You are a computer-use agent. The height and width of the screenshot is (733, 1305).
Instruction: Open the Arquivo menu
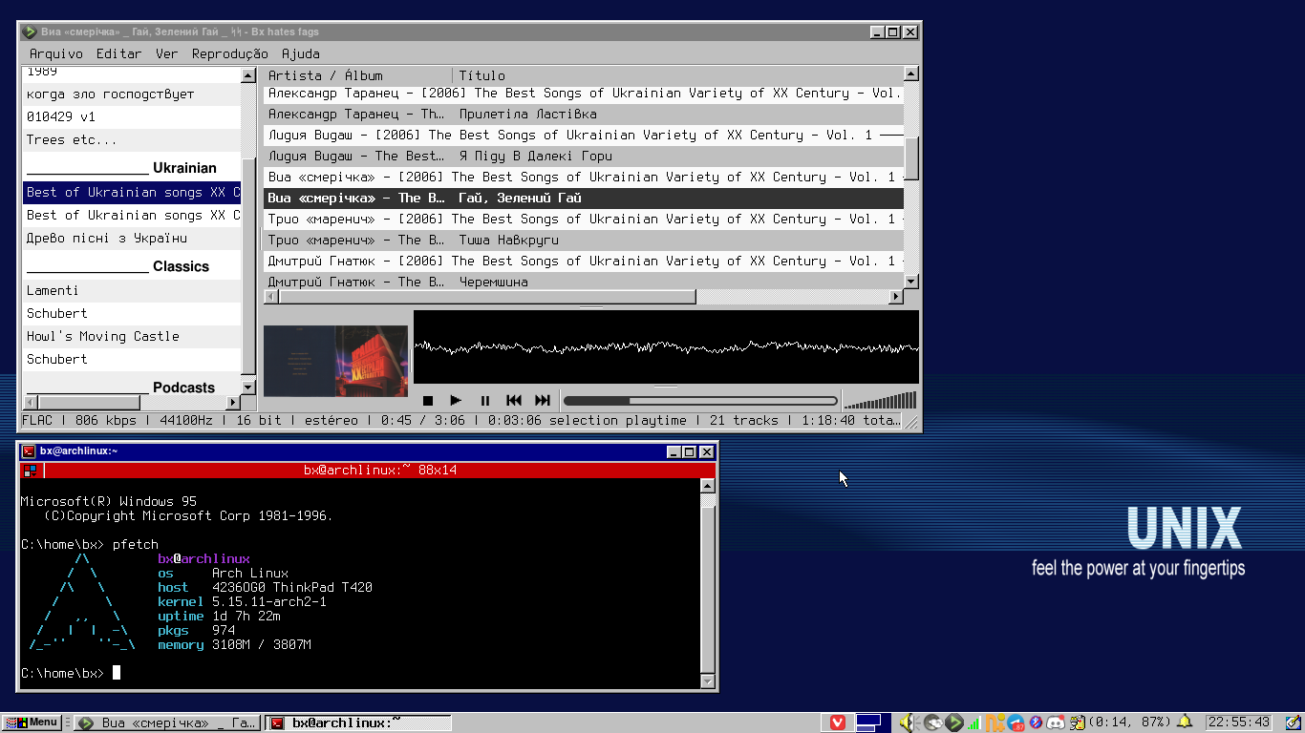56,53
